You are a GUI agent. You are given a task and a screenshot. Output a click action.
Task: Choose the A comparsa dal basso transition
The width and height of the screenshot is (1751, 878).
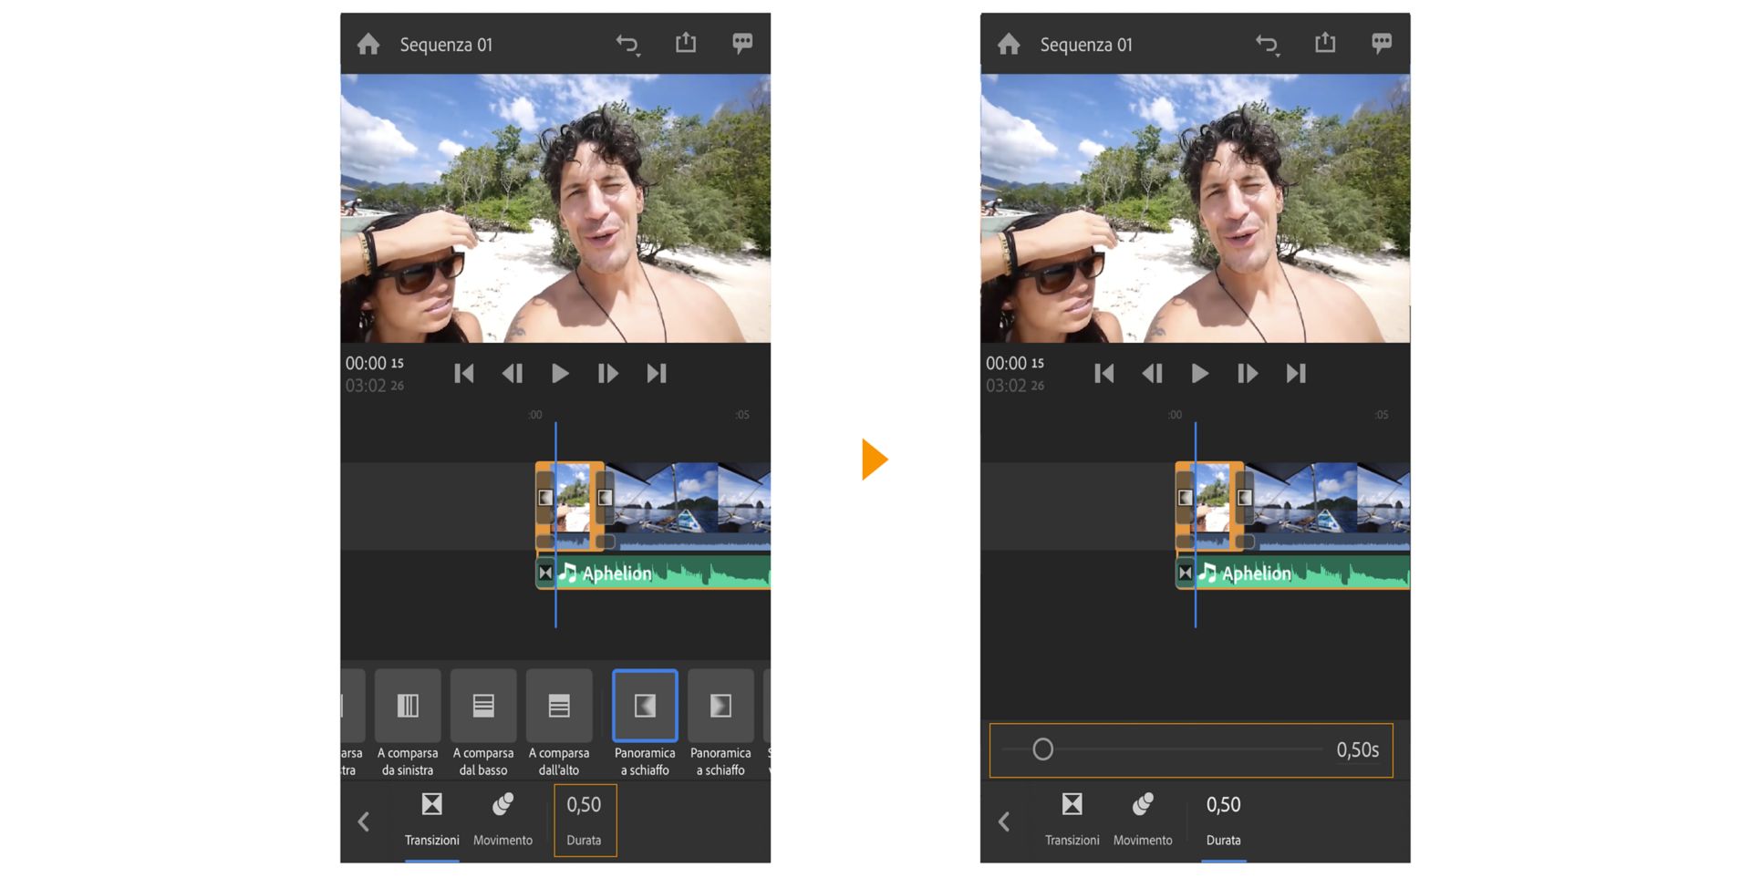tap(483, 723)
